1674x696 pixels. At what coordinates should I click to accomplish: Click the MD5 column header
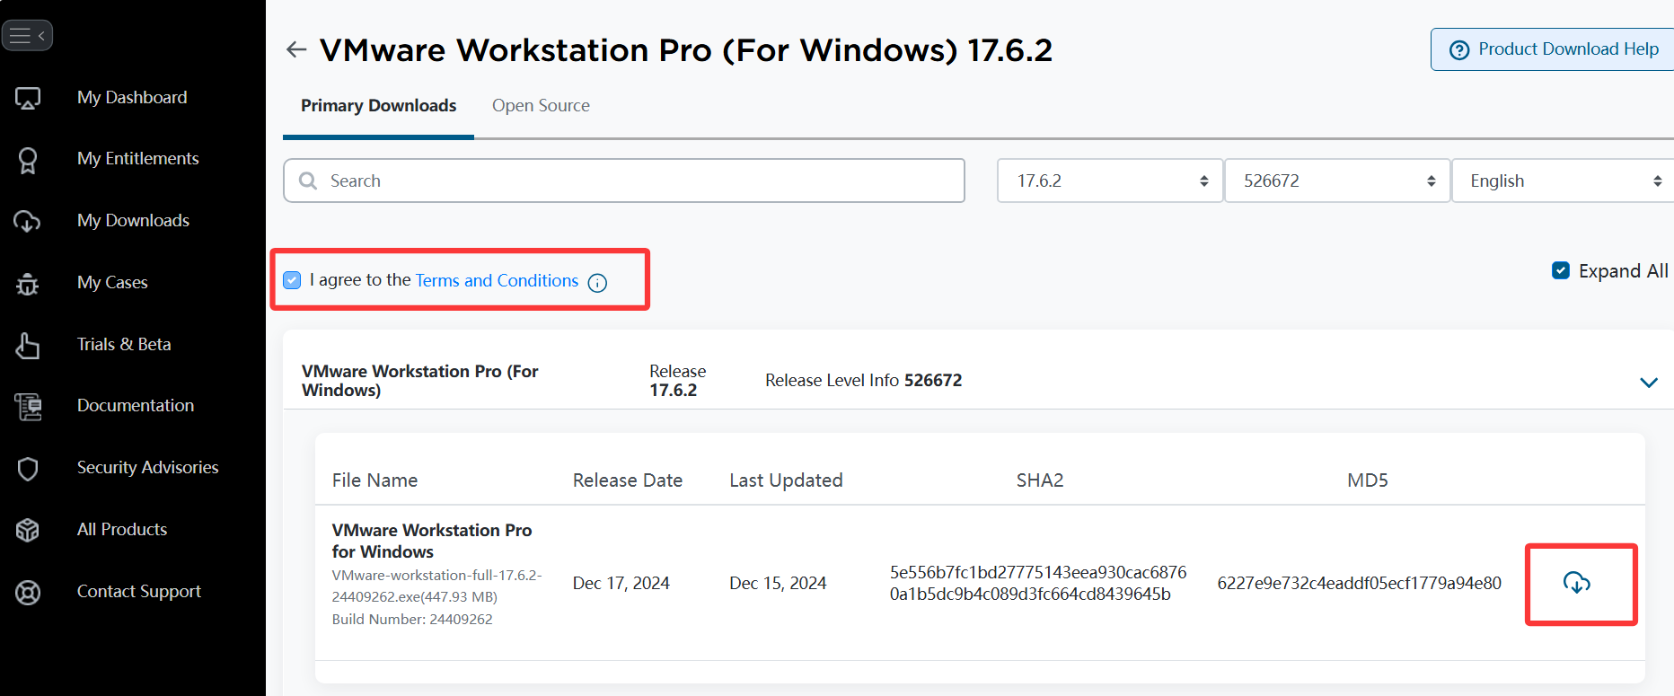[x=1368, y=480]
